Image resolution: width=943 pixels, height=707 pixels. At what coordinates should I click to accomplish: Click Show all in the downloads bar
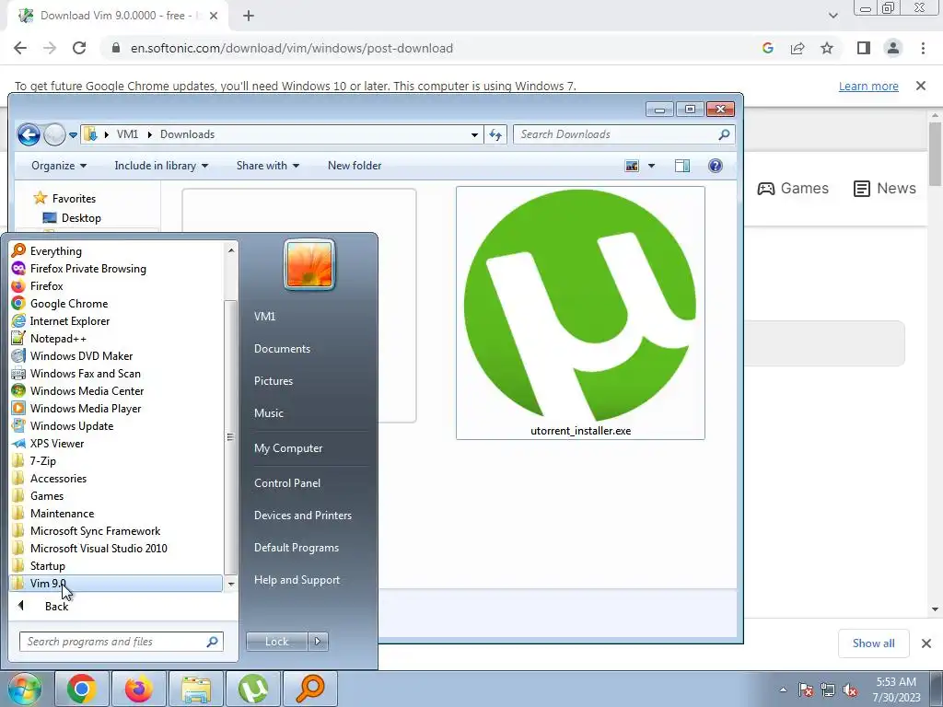tap(873, 643)
